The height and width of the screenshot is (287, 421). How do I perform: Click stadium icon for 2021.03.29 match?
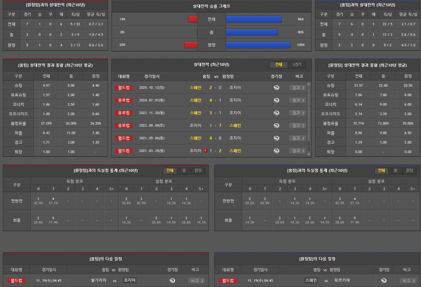(276, 151)
